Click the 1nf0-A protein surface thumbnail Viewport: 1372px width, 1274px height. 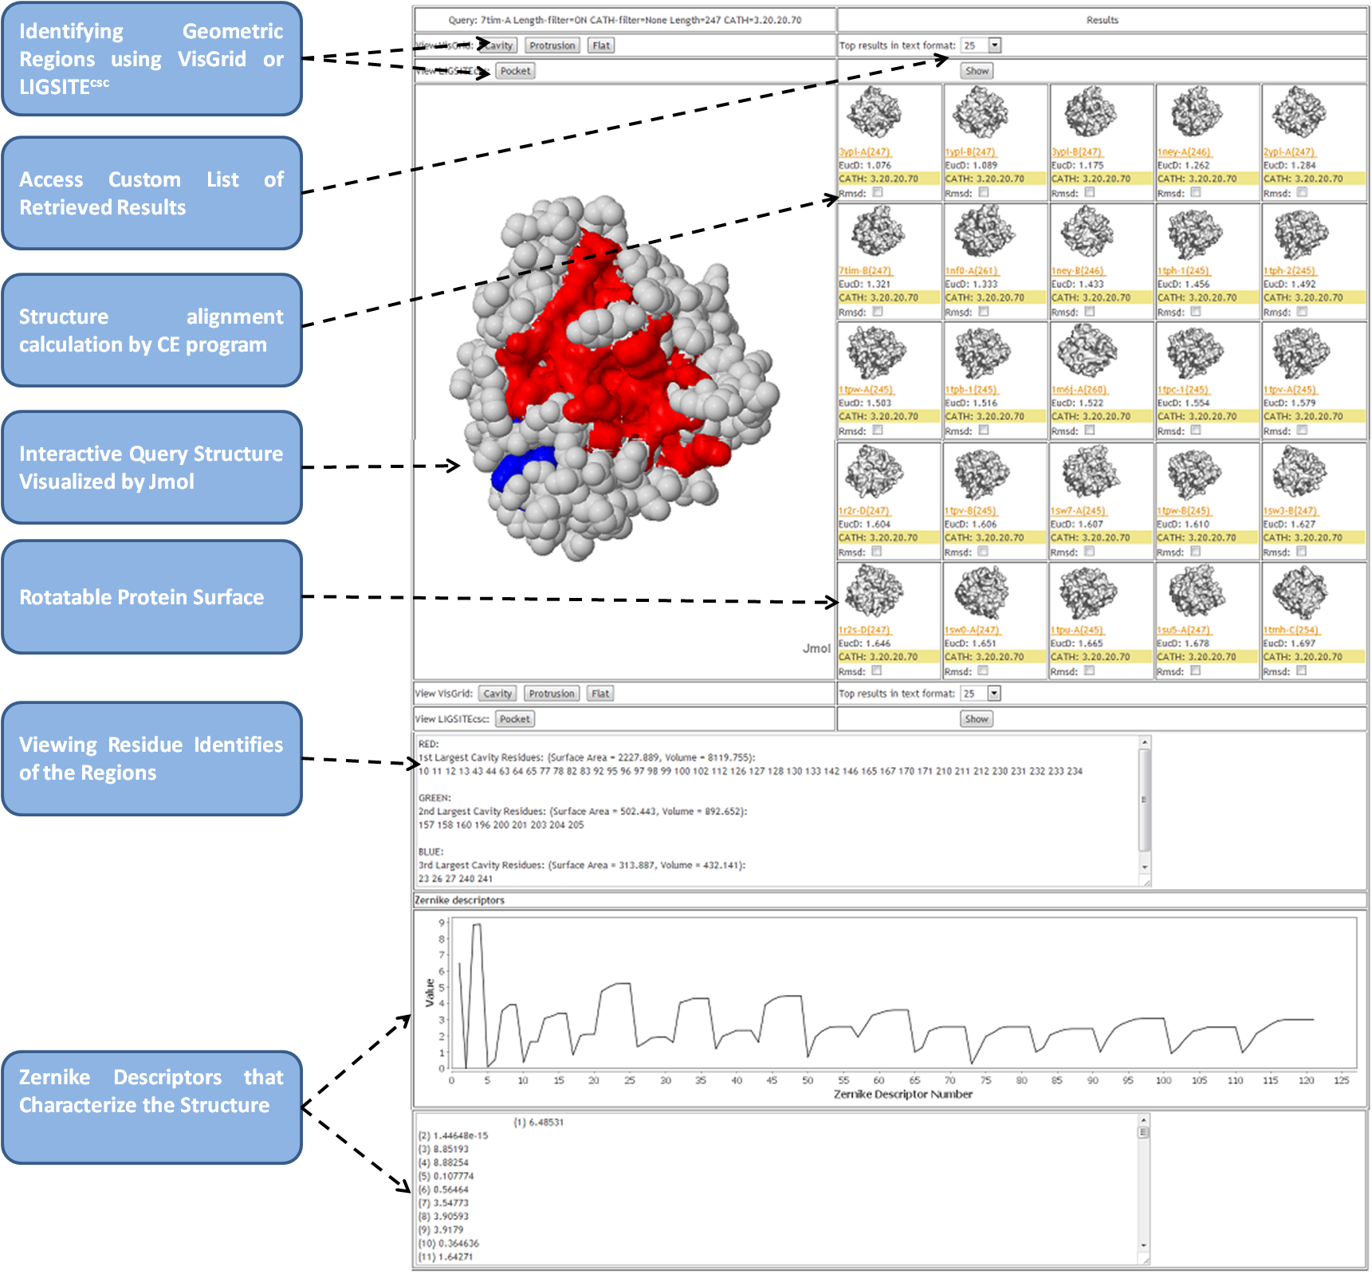(983, 232)
